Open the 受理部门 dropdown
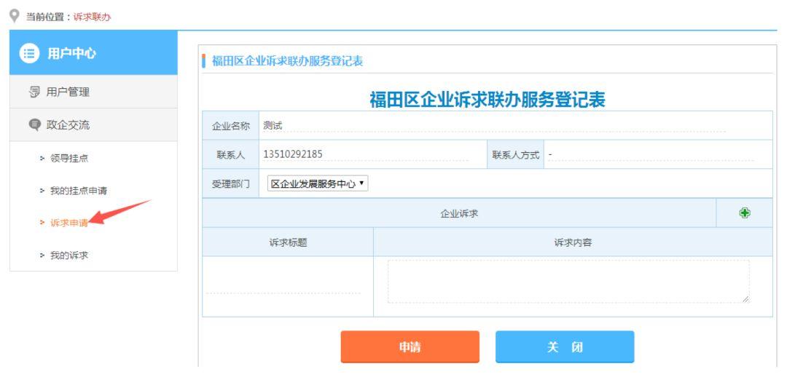 (x=318, y=184)
